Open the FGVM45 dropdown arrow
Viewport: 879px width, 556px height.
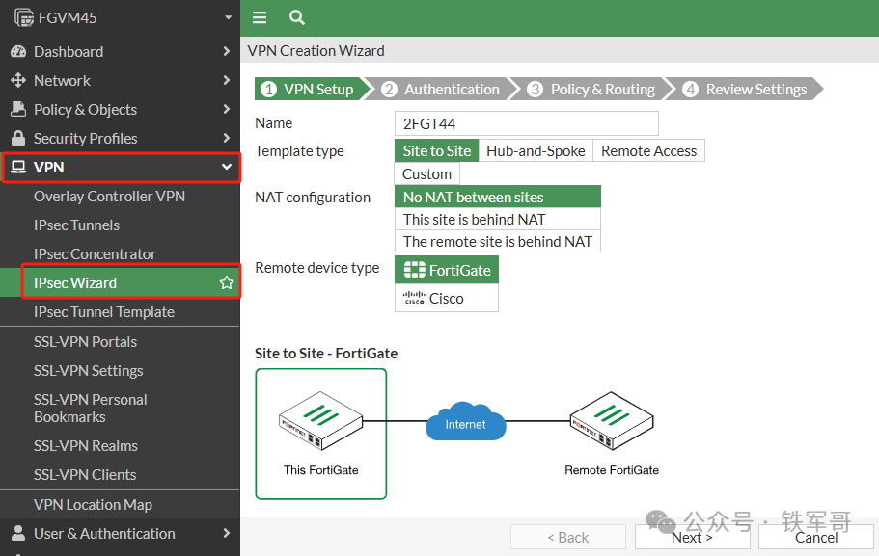pos(228,18)
